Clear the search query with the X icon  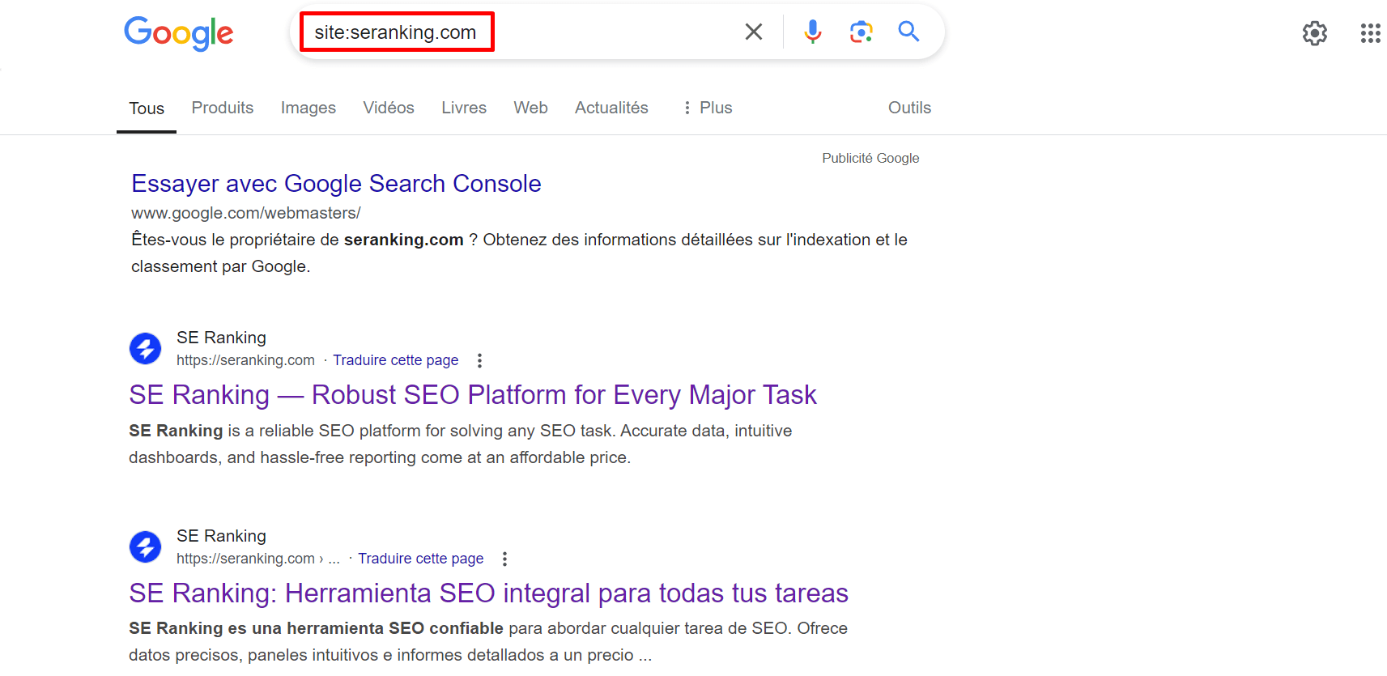[x=754, y=32]
